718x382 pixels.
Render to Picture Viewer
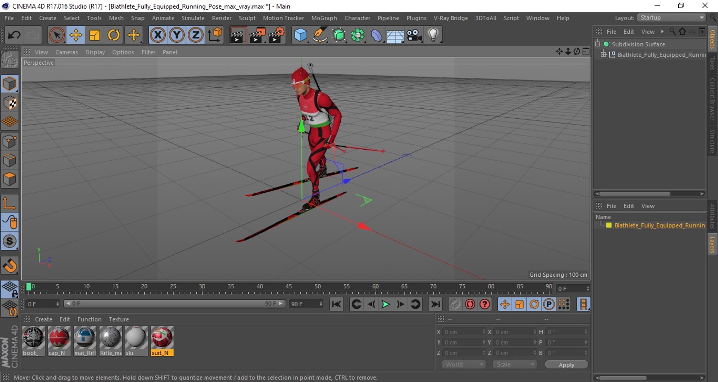point(257,35)
